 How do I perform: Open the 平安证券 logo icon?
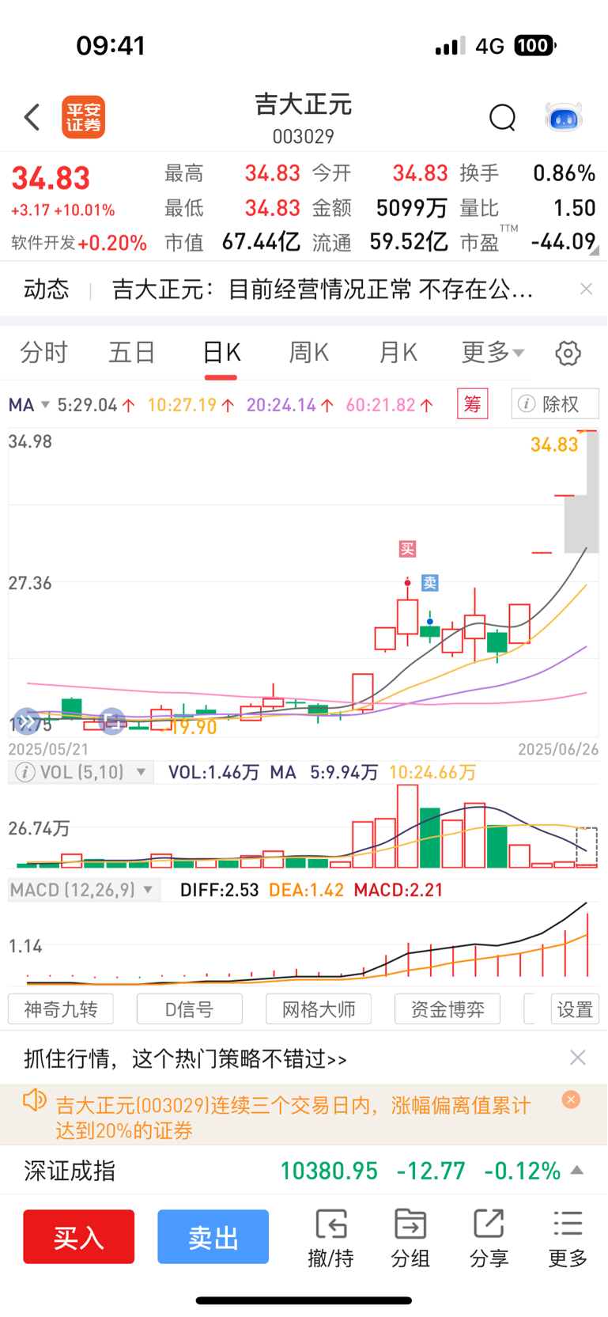[x=84, y=118]
